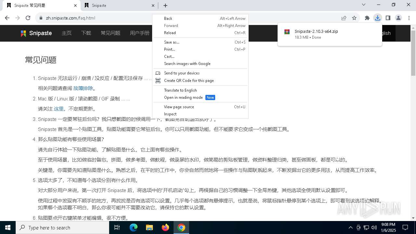Click the Chrome taskbar icon
The width and height of the screenshot is (416, 234).
[181, 227]
